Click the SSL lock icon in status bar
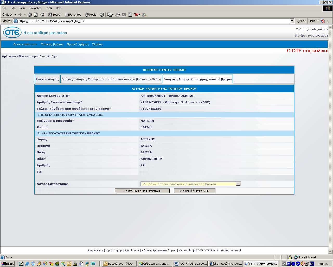This screenshot has width=333, height=267. click(290, 257)
